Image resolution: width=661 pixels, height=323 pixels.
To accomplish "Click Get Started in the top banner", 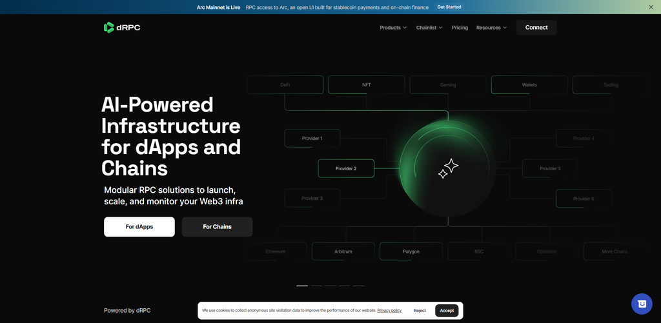I will [x=449, y=7].
